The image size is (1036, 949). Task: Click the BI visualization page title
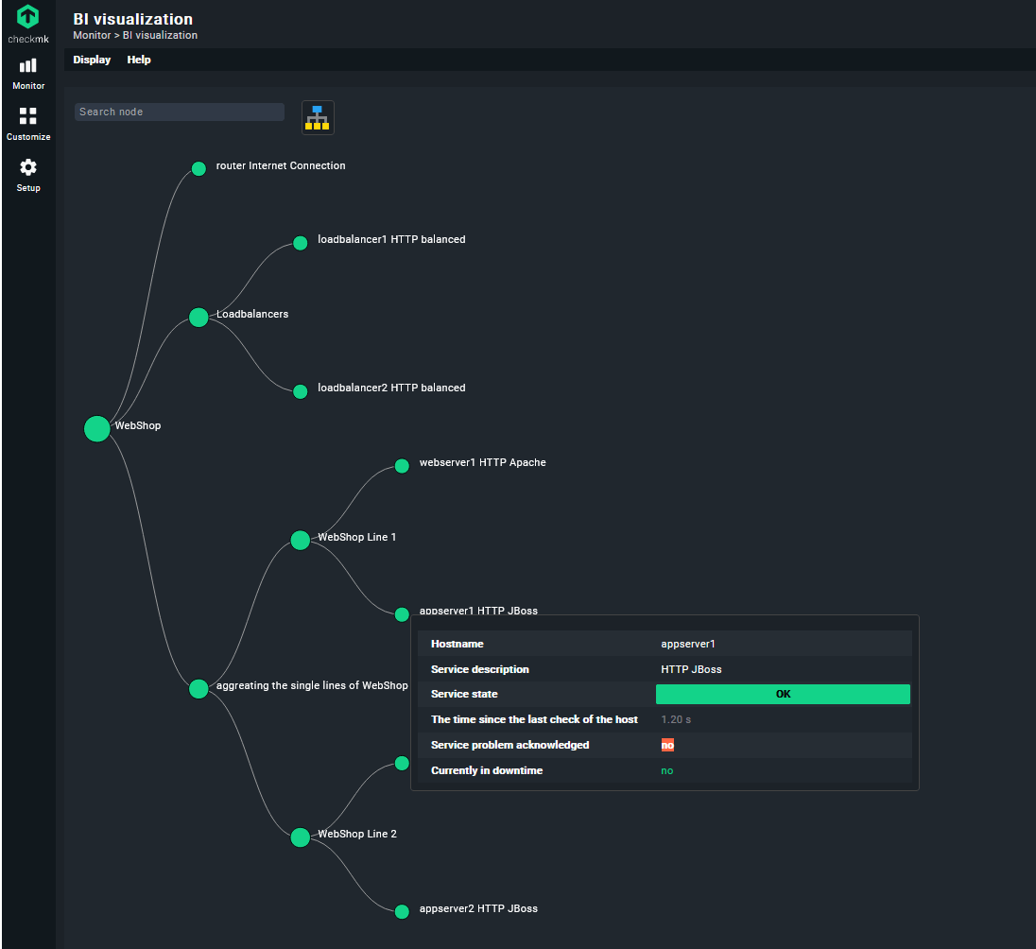132,19
